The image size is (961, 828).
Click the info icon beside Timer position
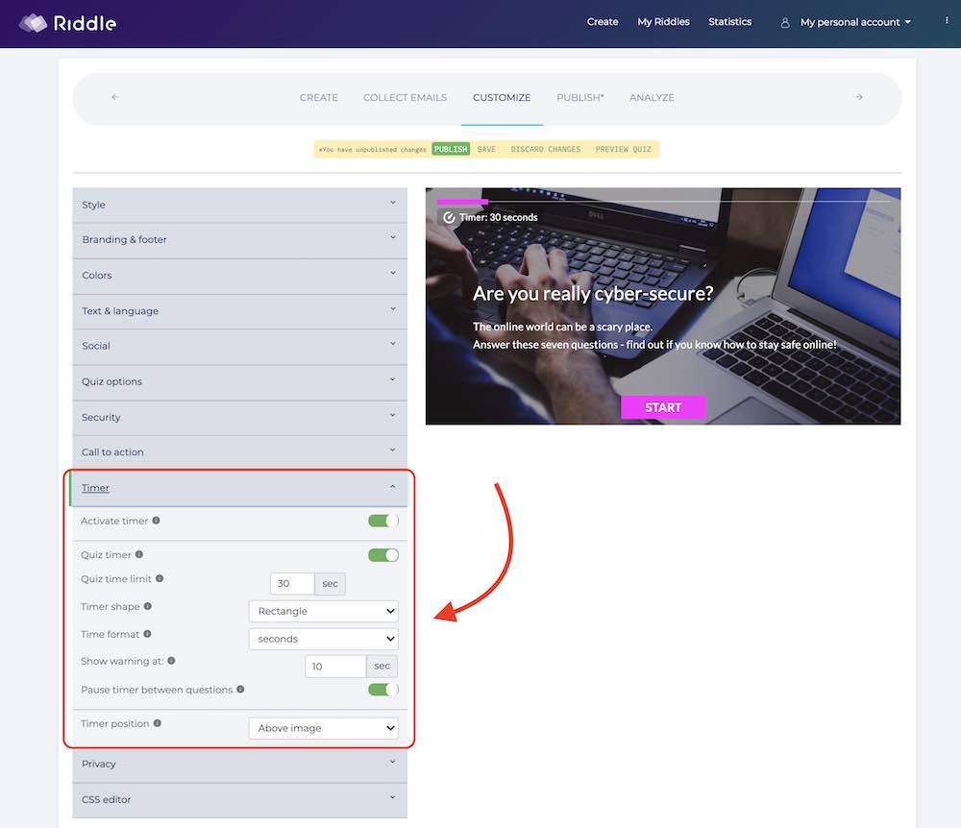(158, 723)
